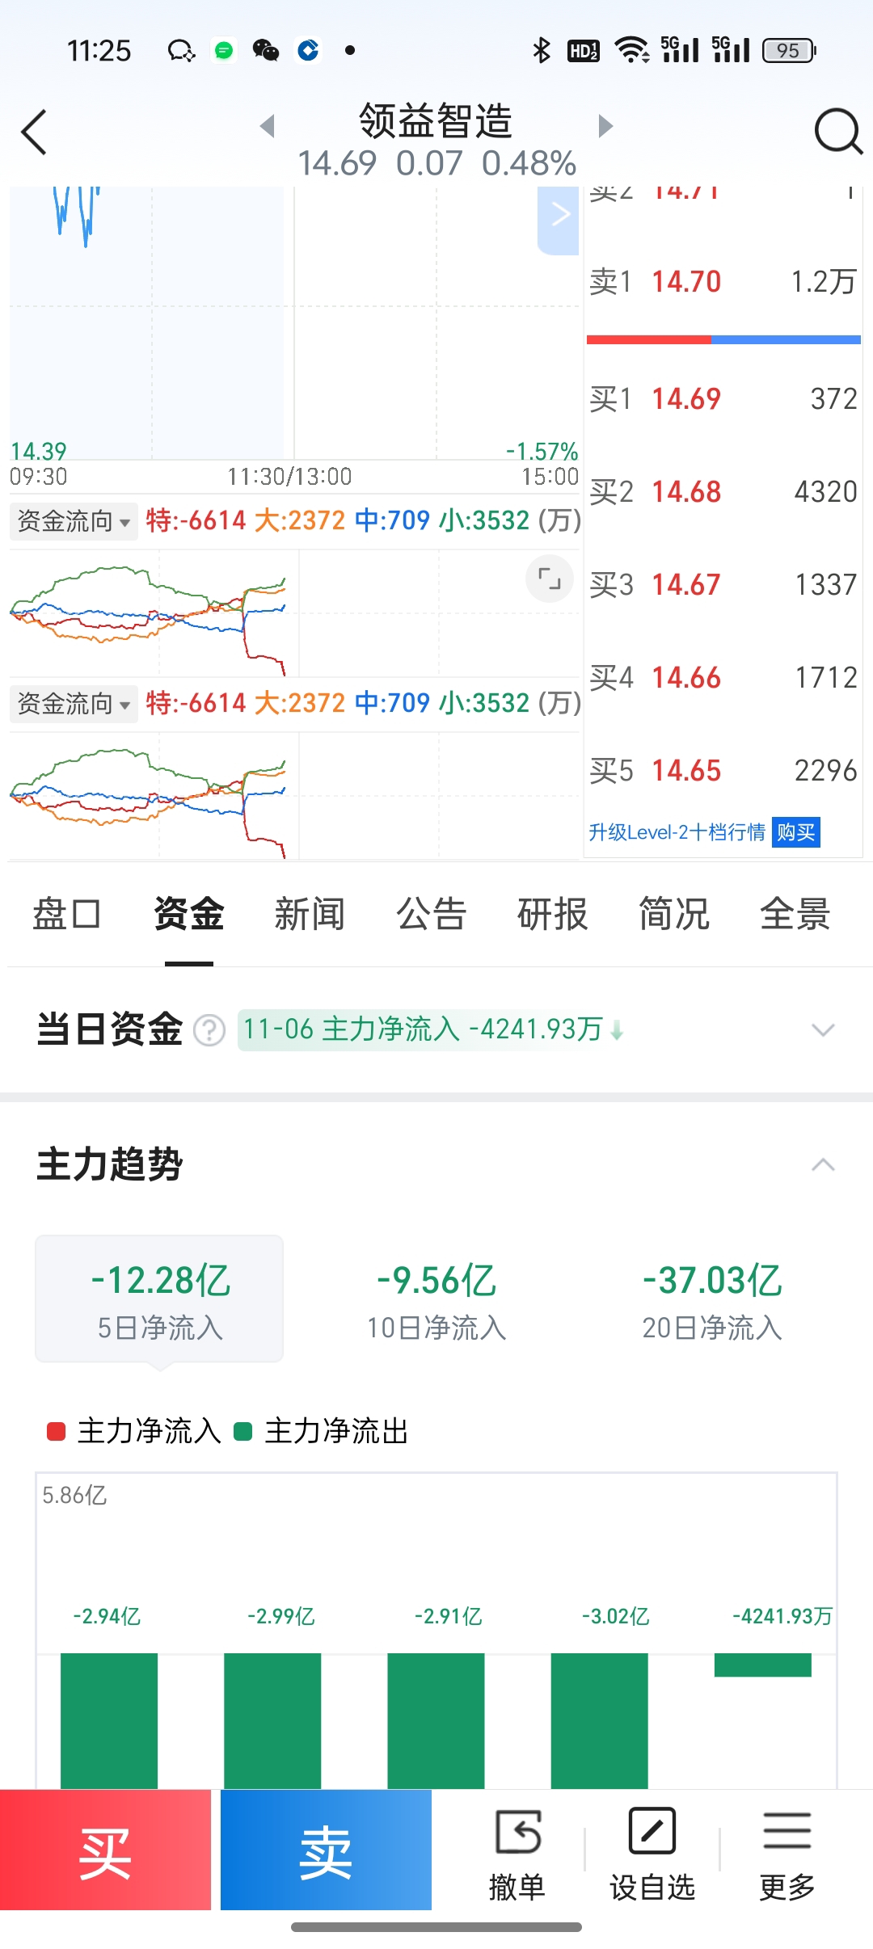Tap the -2.99亿 green bar
Image resolution: width=873 pixels, height=1949 pixels.
(x=272, y=1720)
